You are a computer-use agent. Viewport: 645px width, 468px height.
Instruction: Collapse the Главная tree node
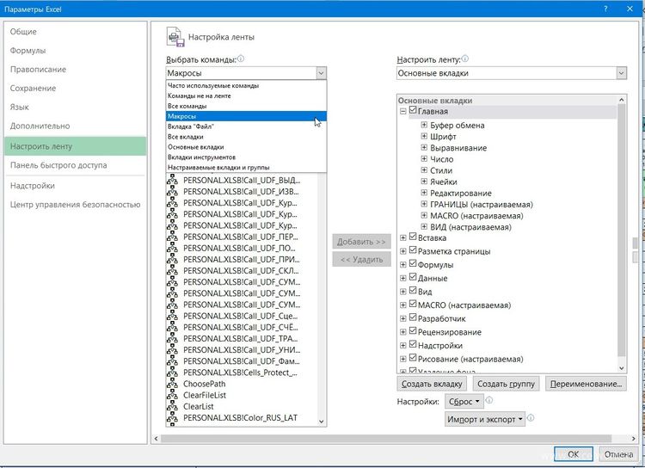pos(403,111)
